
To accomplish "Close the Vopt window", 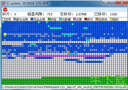I will (x=122, y=2).
